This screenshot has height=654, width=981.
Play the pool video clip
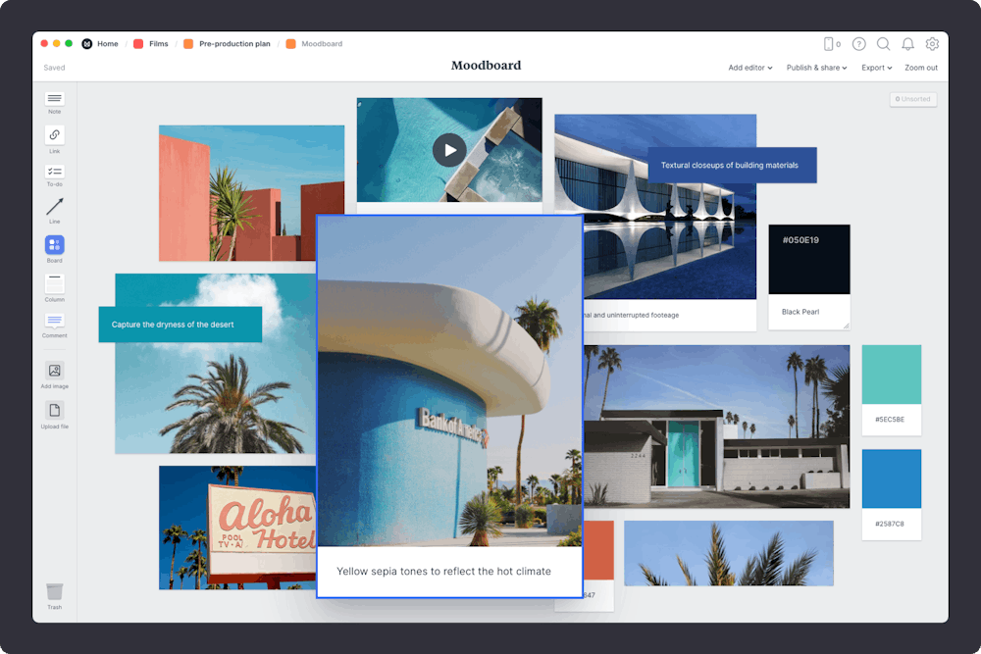click(x=449, y=150)
